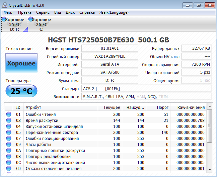Select the Время раскрутки attribute name
This screenshot has height=177, width=217.
(x=42, y=120)
